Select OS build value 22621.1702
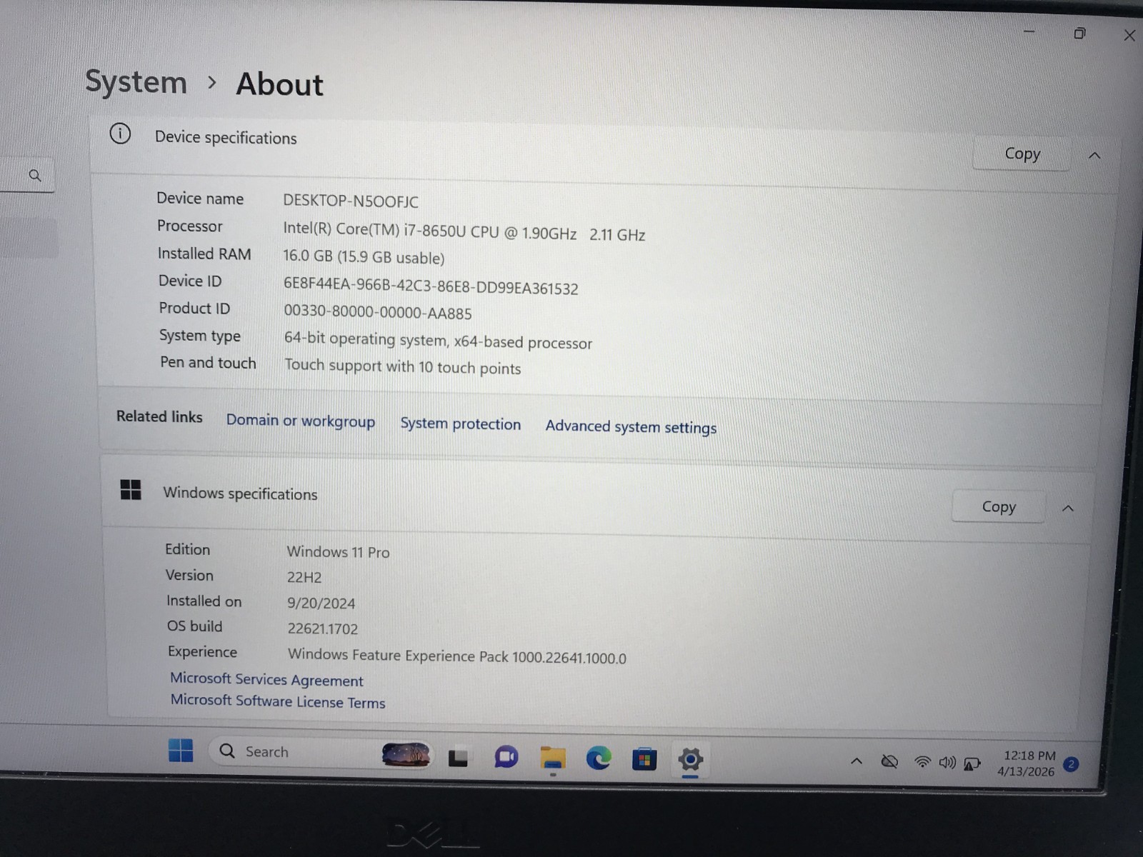 323,629
